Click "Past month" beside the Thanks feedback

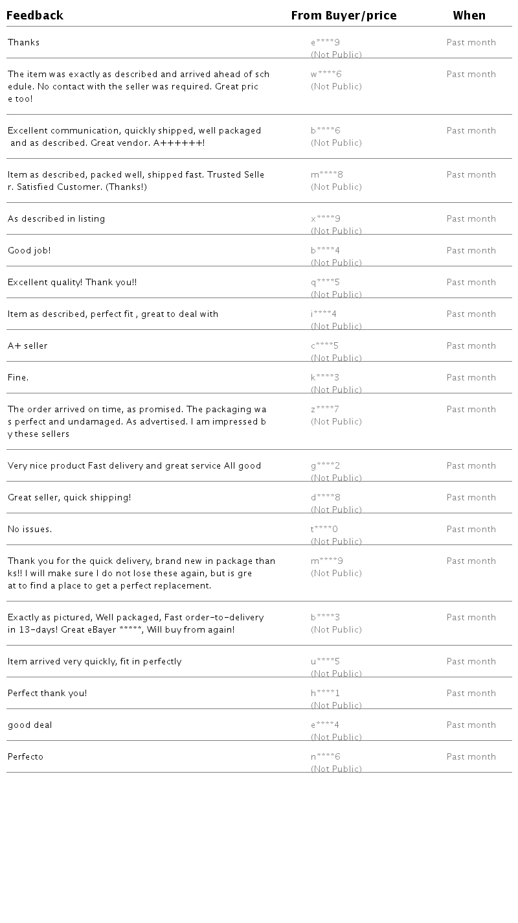(471, 43)
